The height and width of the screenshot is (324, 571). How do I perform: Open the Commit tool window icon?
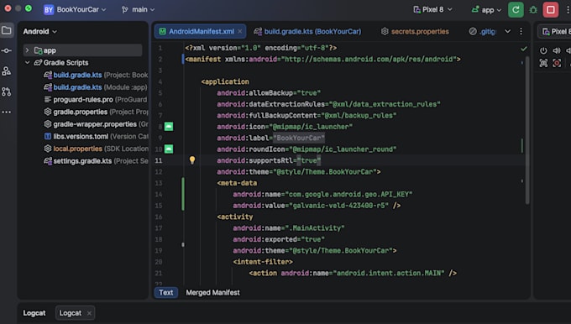[x=7, y=50]
